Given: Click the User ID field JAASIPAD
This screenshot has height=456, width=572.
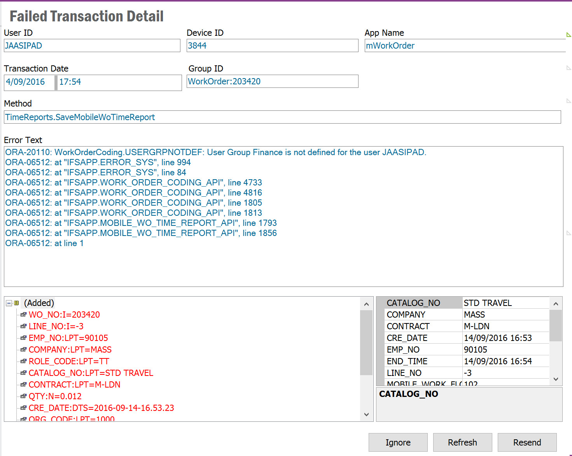Looking at the screenshot, I should click(92, 45).
